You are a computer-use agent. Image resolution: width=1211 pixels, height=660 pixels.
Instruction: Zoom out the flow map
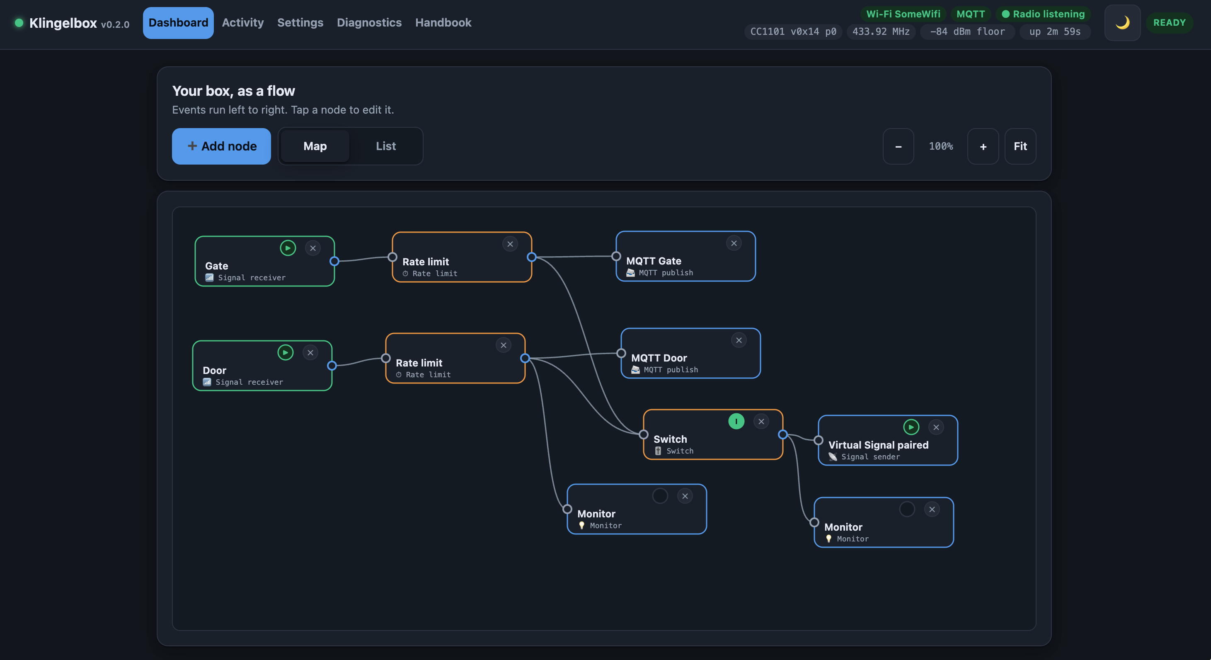pyautogui.click(x=899, y=146)
